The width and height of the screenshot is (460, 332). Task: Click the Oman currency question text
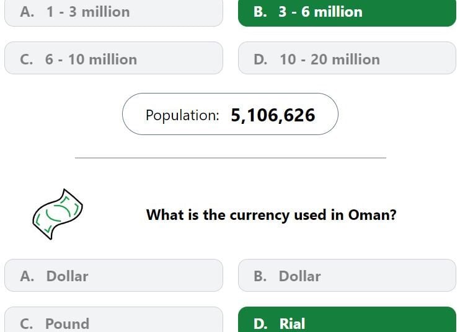click(x=272, y=215)
